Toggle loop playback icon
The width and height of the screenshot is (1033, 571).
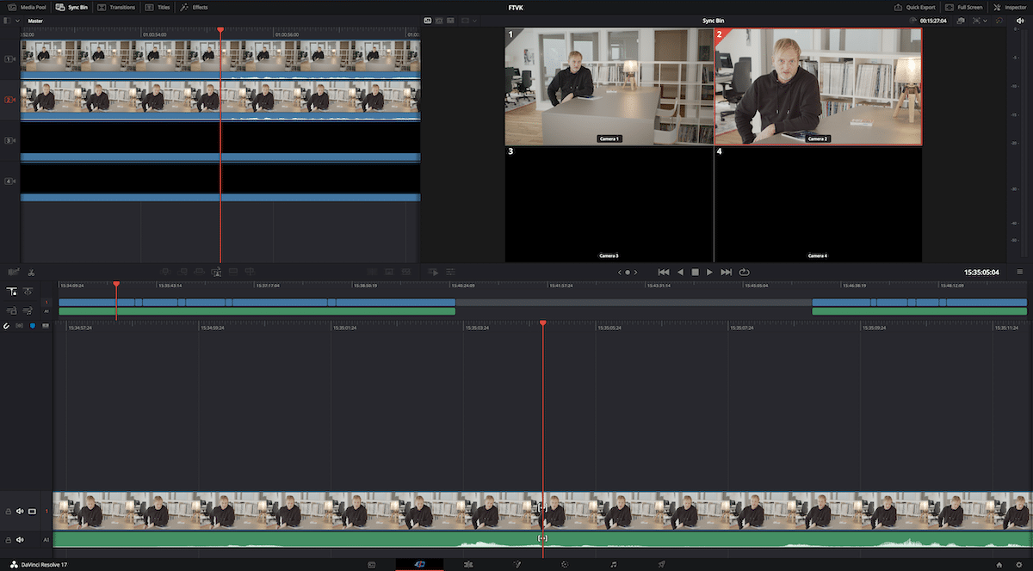pos(744,272)
